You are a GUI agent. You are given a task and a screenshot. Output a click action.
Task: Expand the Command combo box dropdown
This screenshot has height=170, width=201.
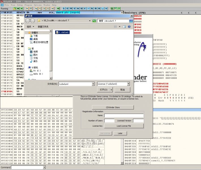pos(44,167)
